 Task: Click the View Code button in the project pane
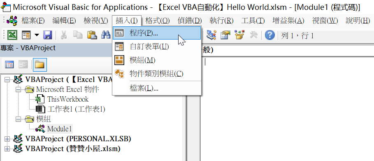(9, 65)
